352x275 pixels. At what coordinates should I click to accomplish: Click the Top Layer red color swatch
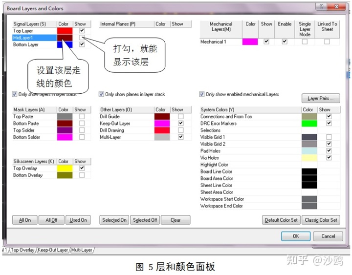[65, 31]
